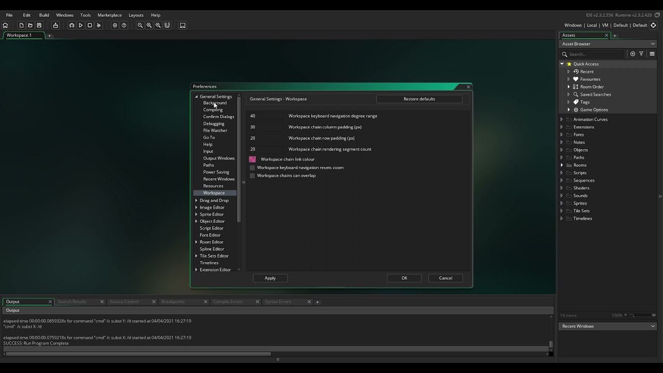This screenshot has height=373, width=663.
Task: Switch to Search Results tab
Action: (x=72, y=302)
